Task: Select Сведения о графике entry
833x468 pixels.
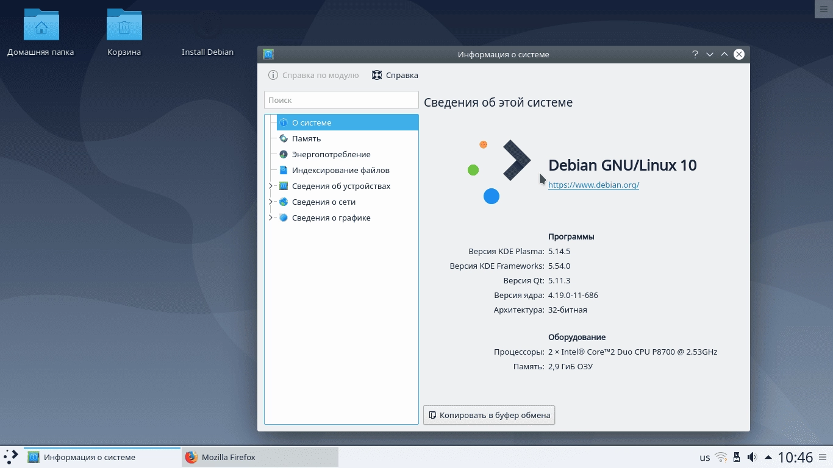Action: (x=331, y=218)
